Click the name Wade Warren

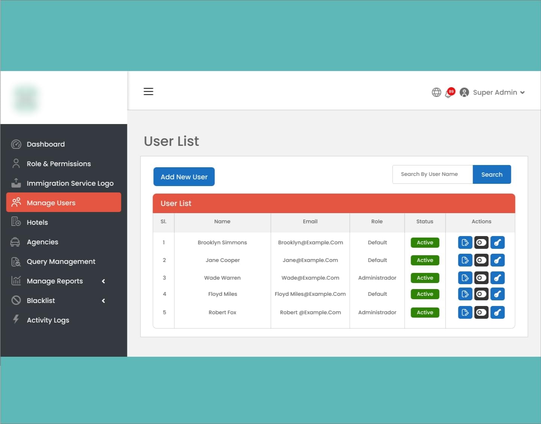pos(222,278)
